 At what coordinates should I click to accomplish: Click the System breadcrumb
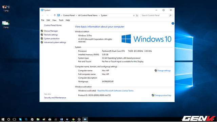click(x=104, y=16)
